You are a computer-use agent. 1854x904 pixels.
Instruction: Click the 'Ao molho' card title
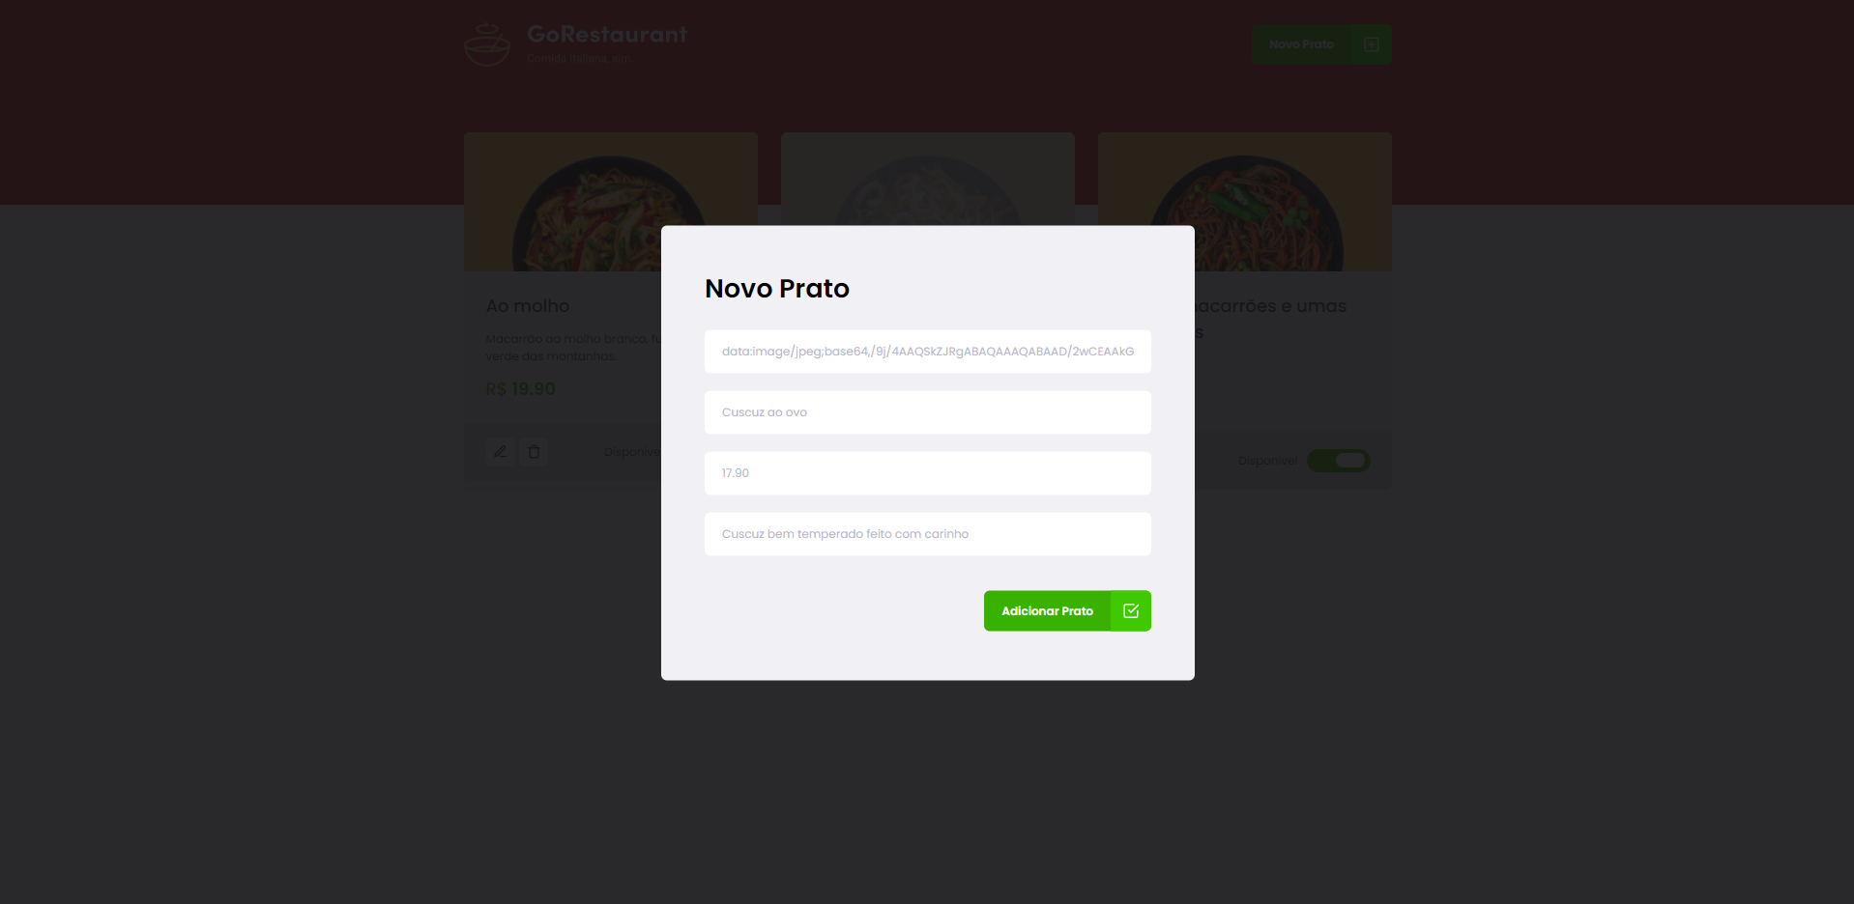click(x=528, y=306)
